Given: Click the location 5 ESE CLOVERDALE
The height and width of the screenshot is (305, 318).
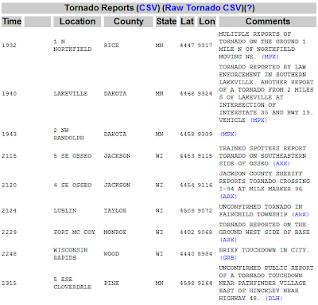Looking at the screenshot, I should (x=72, y=283).
